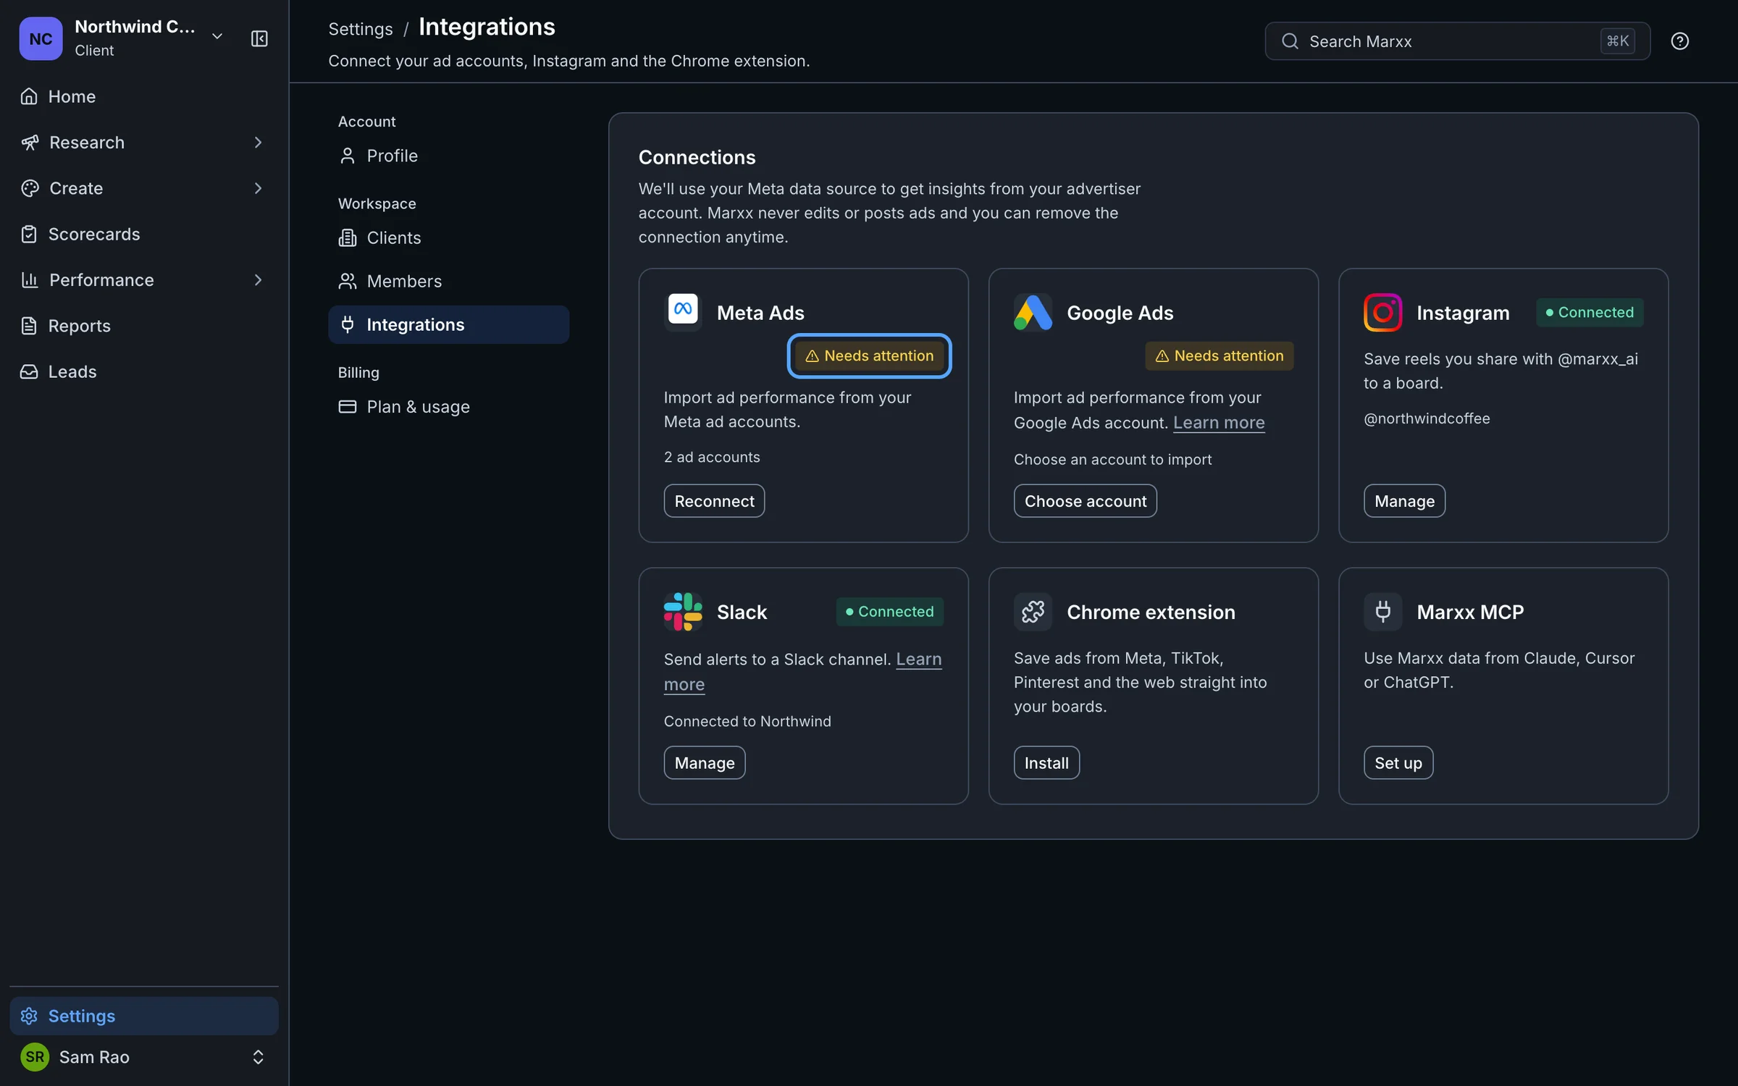Click the NC workspace avatar

coord(41,38)
